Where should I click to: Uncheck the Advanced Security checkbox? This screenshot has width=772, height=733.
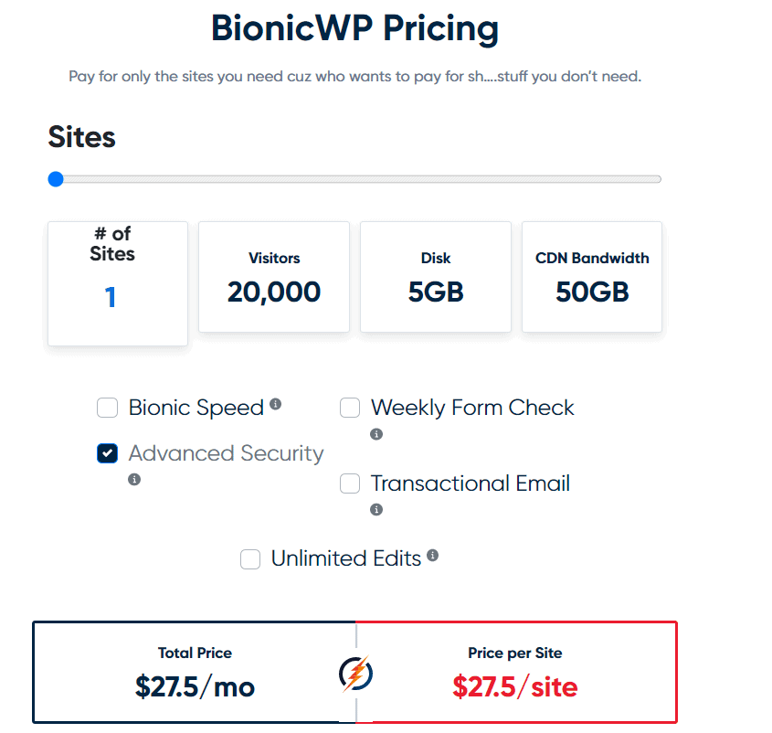pyautogui.click(x=108, y=453)
